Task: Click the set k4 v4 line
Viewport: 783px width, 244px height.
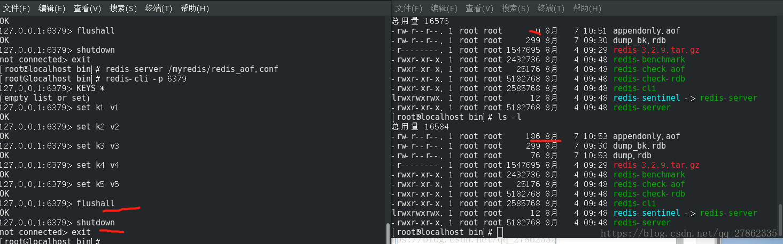Action: [59, 165]
